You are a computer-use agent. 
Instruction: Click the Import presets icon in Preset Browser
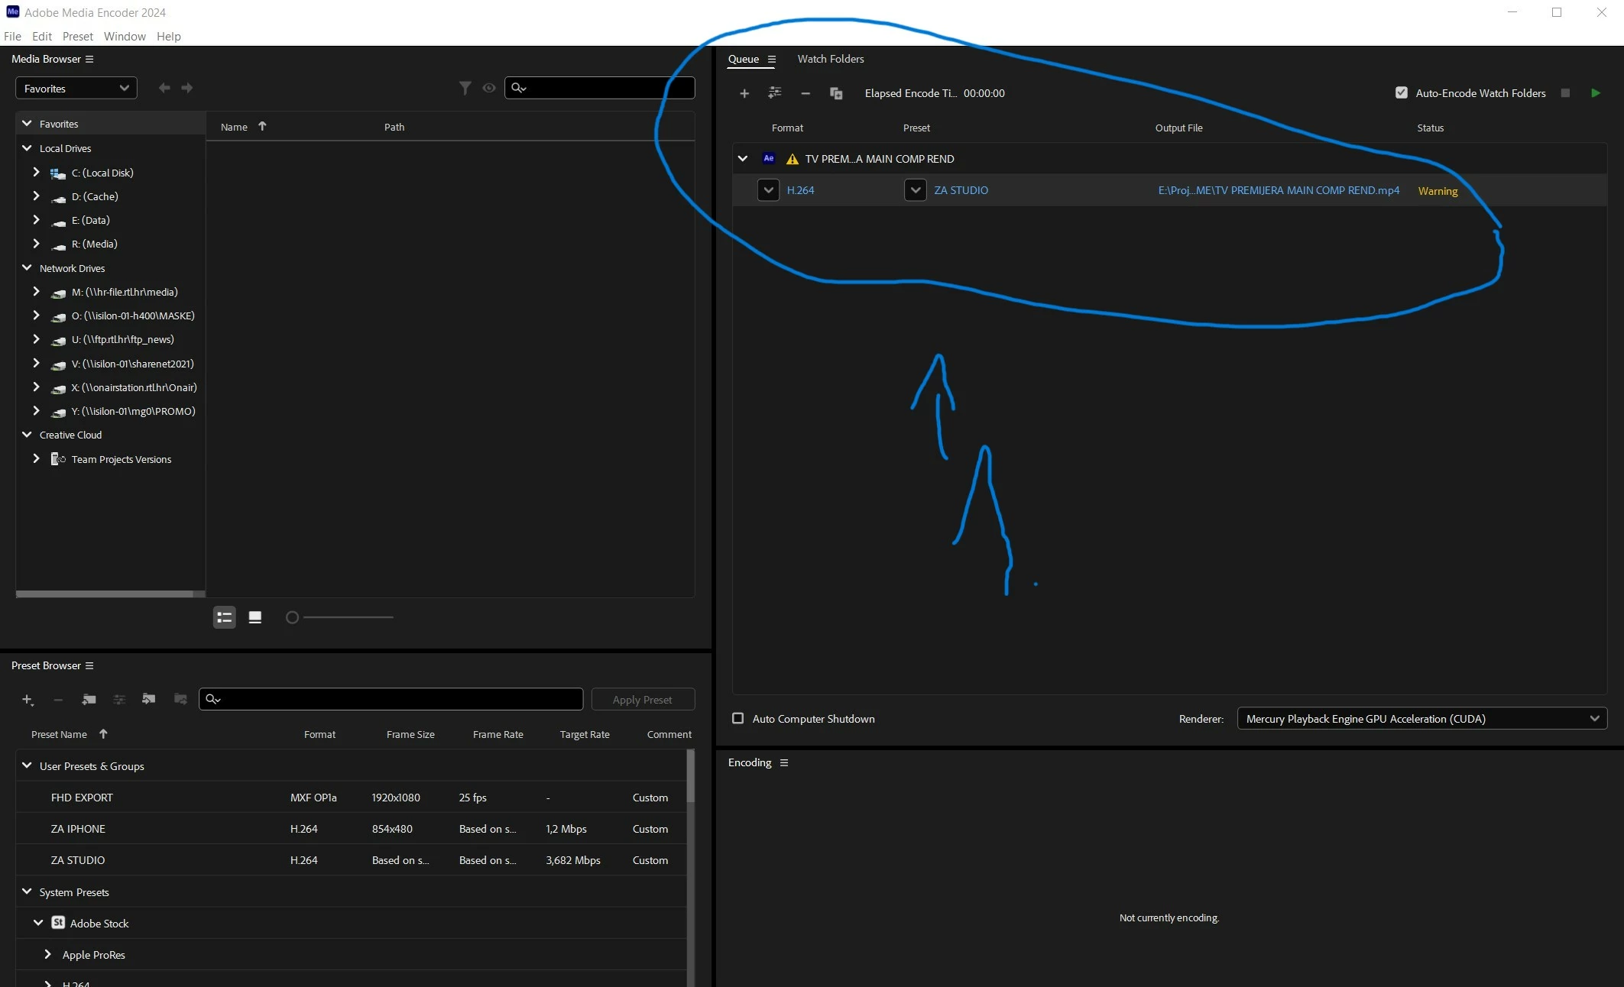(149, 699)
